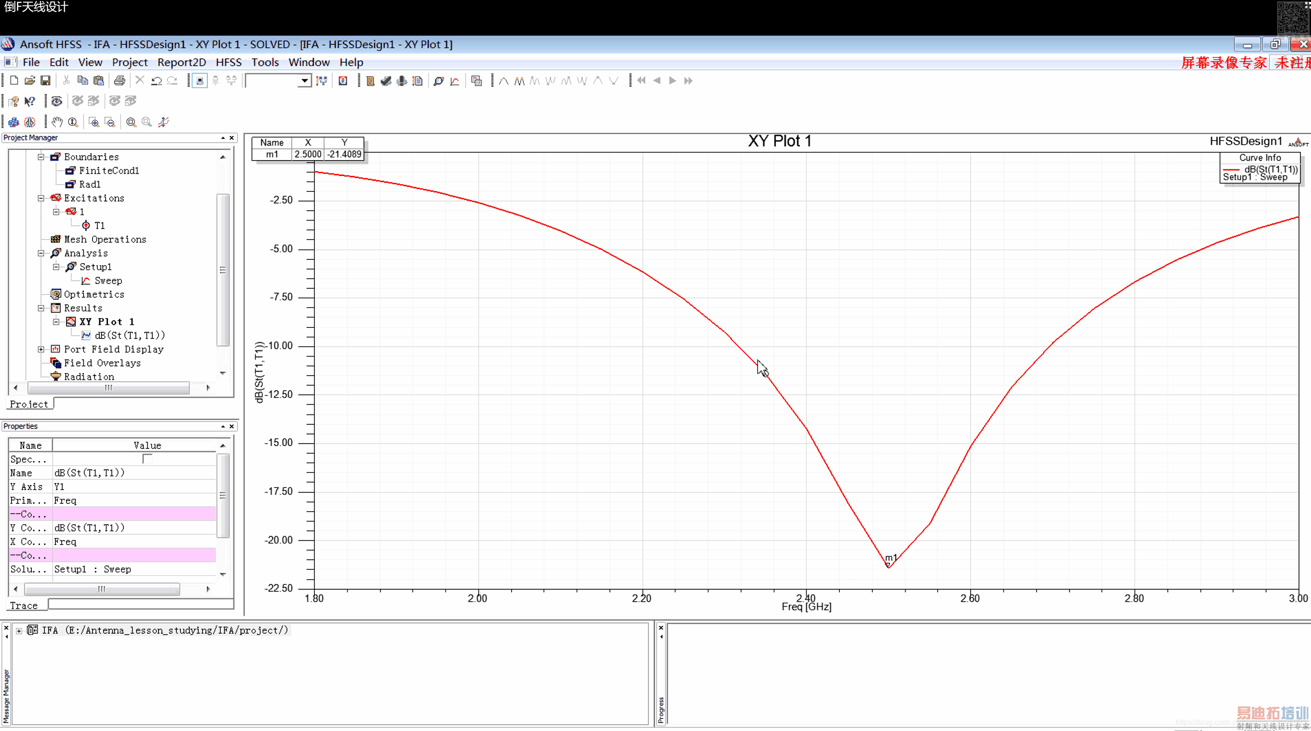Click the Fit All zoom icon
This screenshot has height=731, width=1311.
131,122
